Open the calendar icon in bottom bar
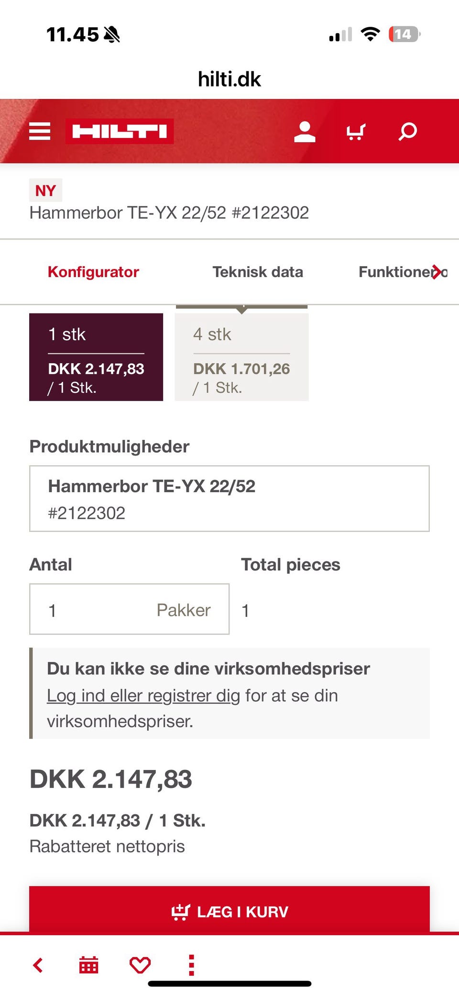The image size is (459, 996). 89,965
